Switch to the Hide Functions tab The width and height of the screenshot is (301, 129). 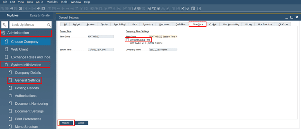pos(265,24)
